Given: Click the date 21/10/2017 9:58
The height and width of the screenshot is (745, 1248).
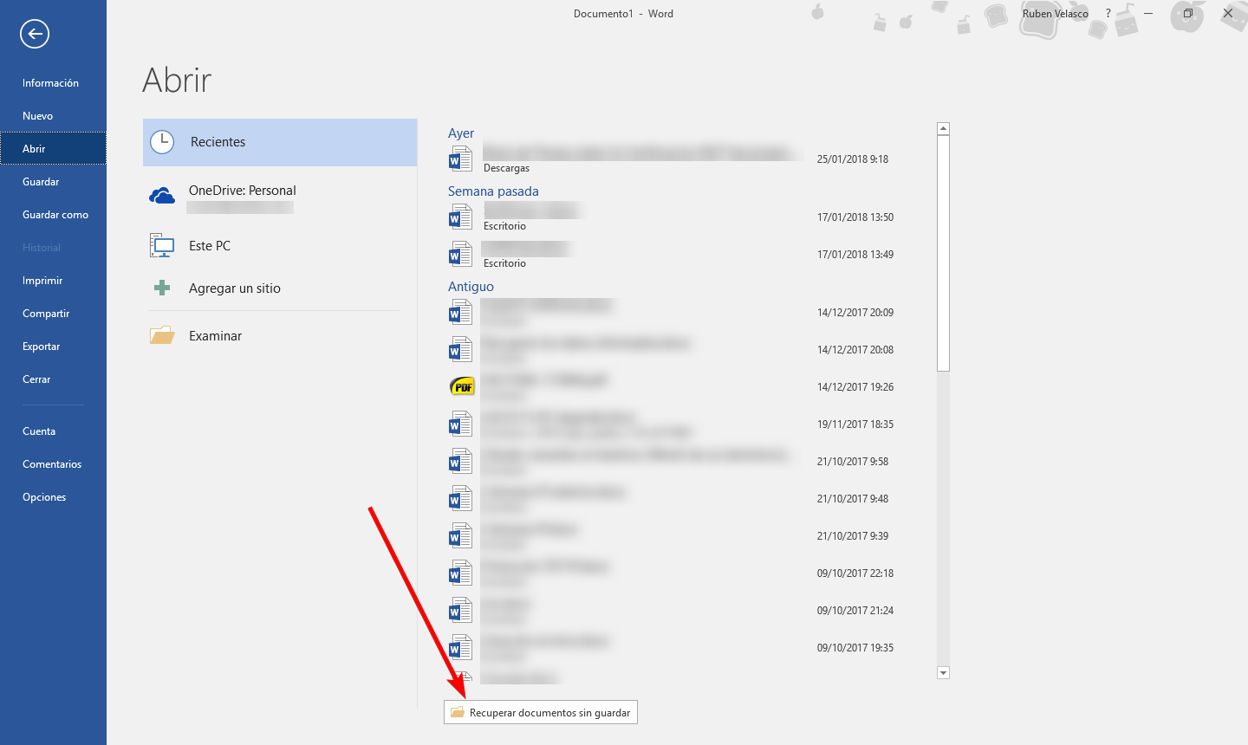Looking at the screenshot, I should (x=853, y=462).
